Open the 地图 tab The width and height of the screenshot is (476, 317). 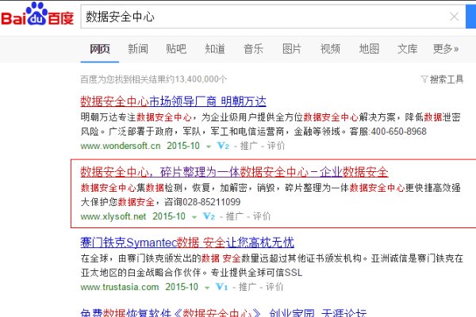[x=369, y=49]
